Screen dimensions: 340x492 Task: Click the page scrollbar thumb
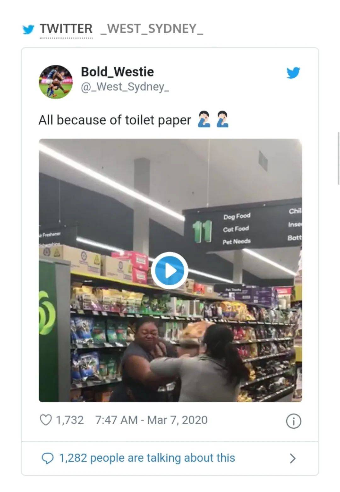pyautogui.click(x=338, y=158)
